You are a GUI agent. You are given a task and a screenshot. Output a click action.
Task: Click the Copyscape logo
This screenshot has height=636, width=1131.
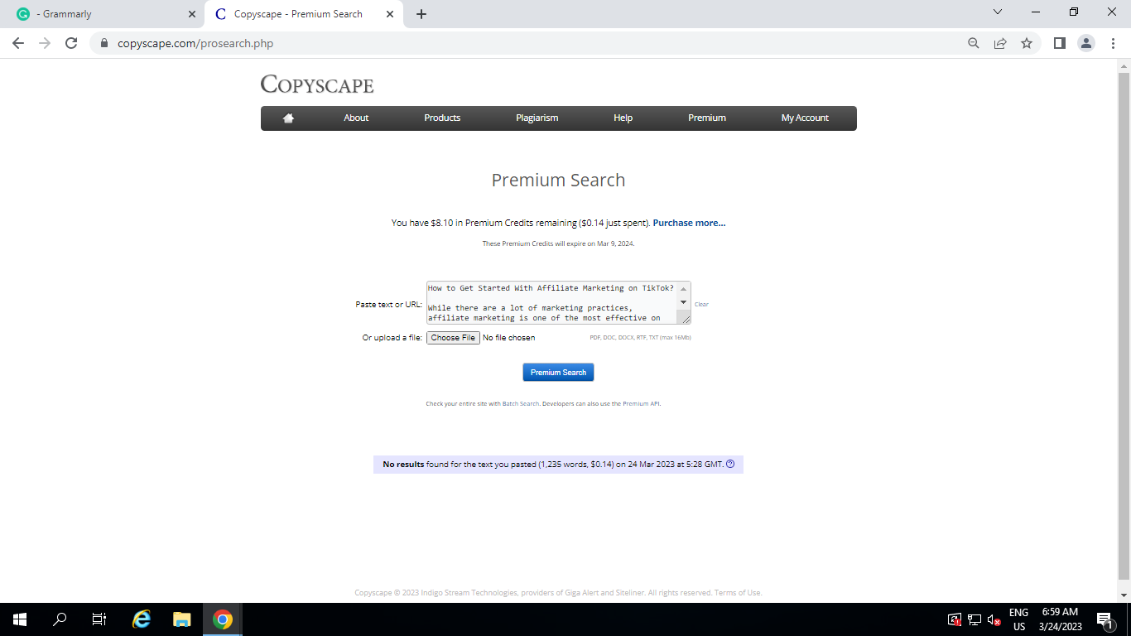tap(317, 84)
